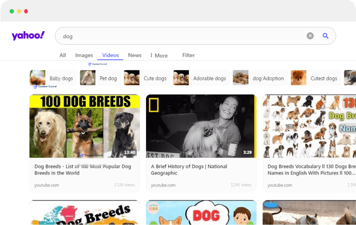The image size is (356, 225).
Task: Click the Content Control badge under Images tab
Action: pos(98,64)
